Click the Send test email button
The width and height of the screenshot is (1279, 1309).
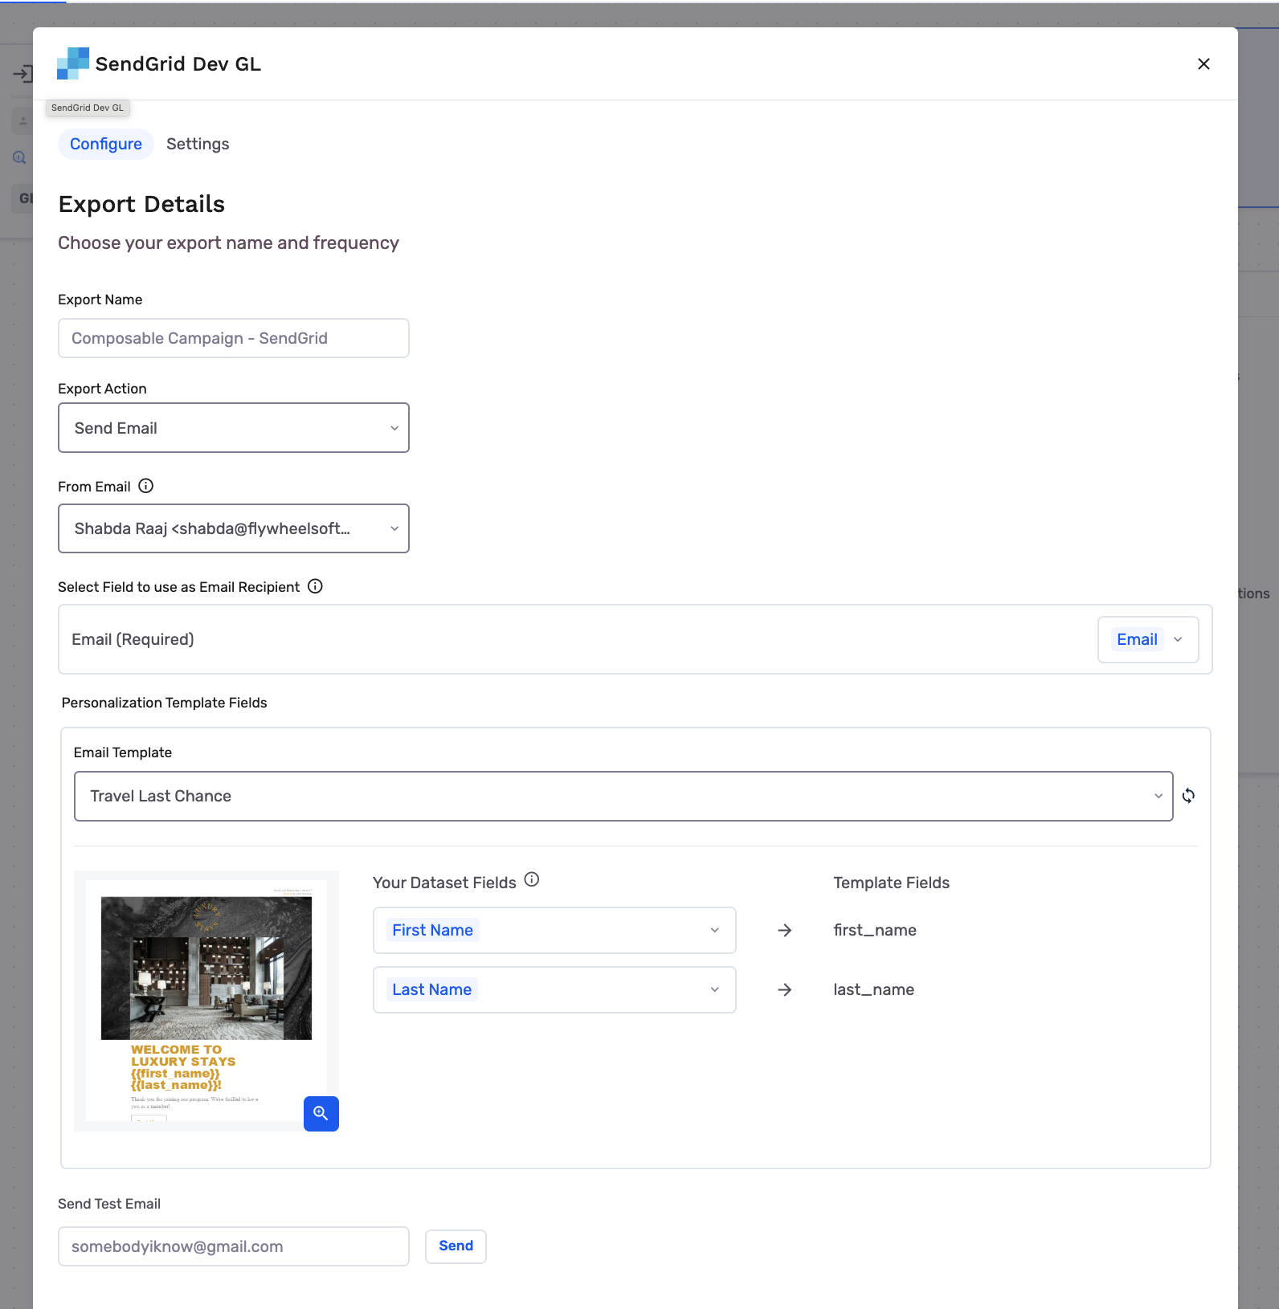456,1246
